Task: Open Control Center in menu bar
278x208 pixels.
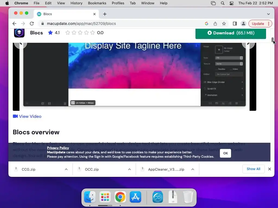Action: pyautogui.click(x=231, y=3)
